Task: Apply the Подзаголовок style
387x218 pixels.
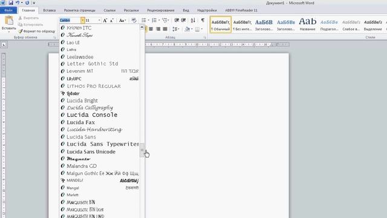Action: [x=329, y=25]
